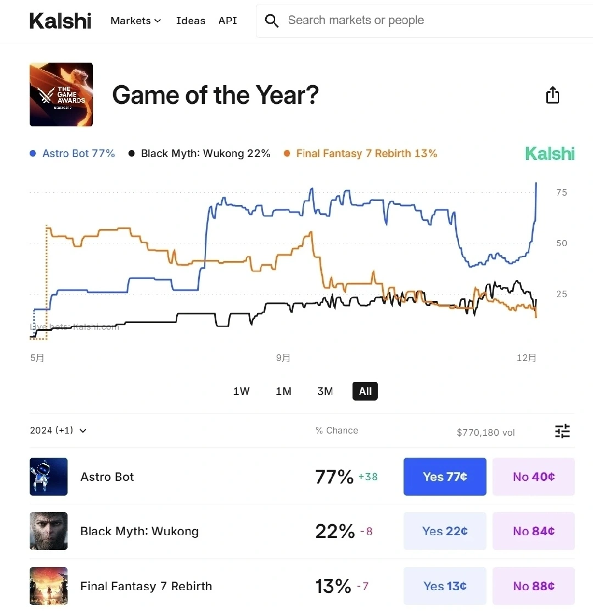Expand the Markets dropdown menu

pyautogui.click(x=136, y=21)
